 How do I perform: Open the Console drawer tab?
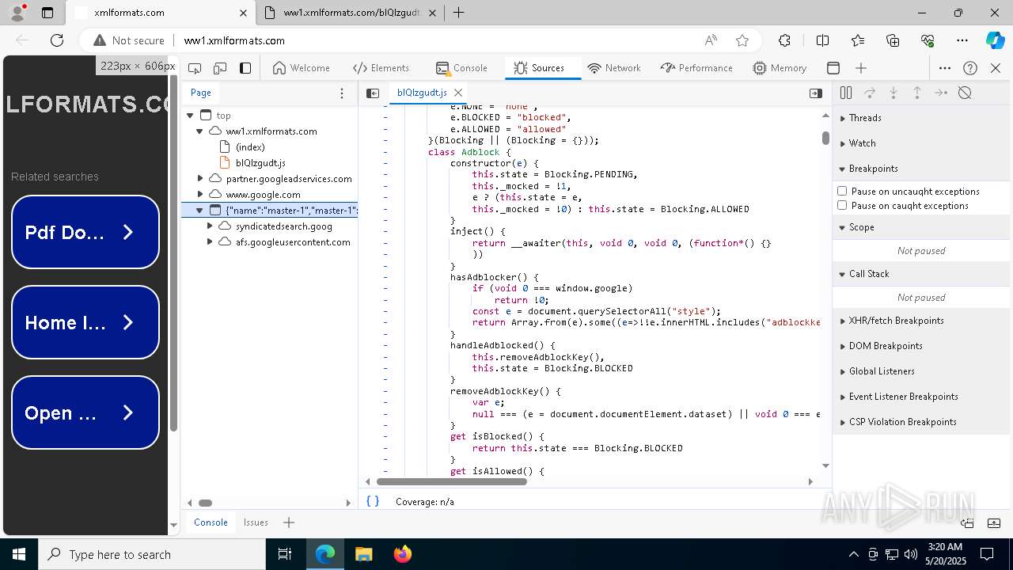coord(211,522)
